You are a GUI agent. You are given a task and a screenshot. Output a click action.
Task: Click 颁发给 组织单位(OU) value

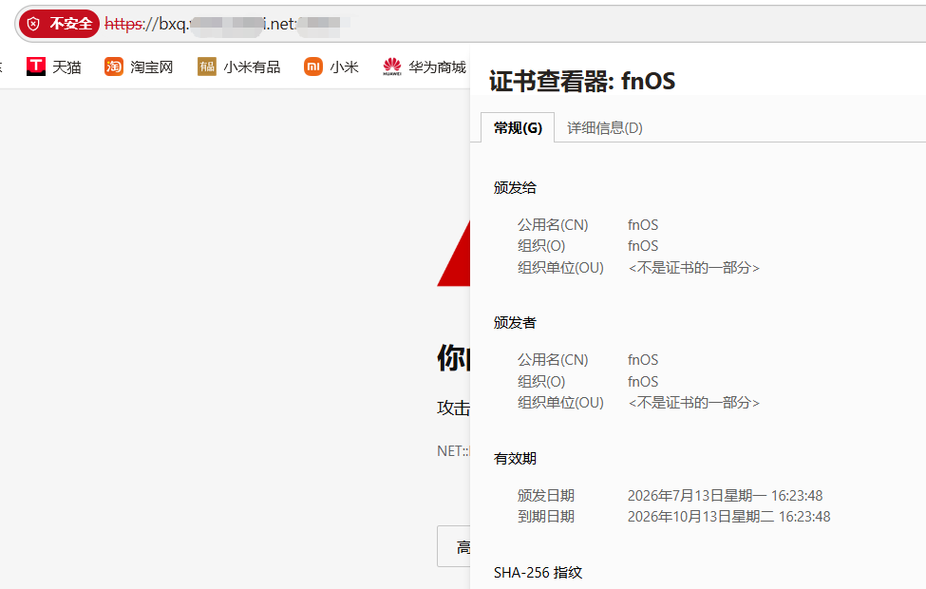coord(694,268)
